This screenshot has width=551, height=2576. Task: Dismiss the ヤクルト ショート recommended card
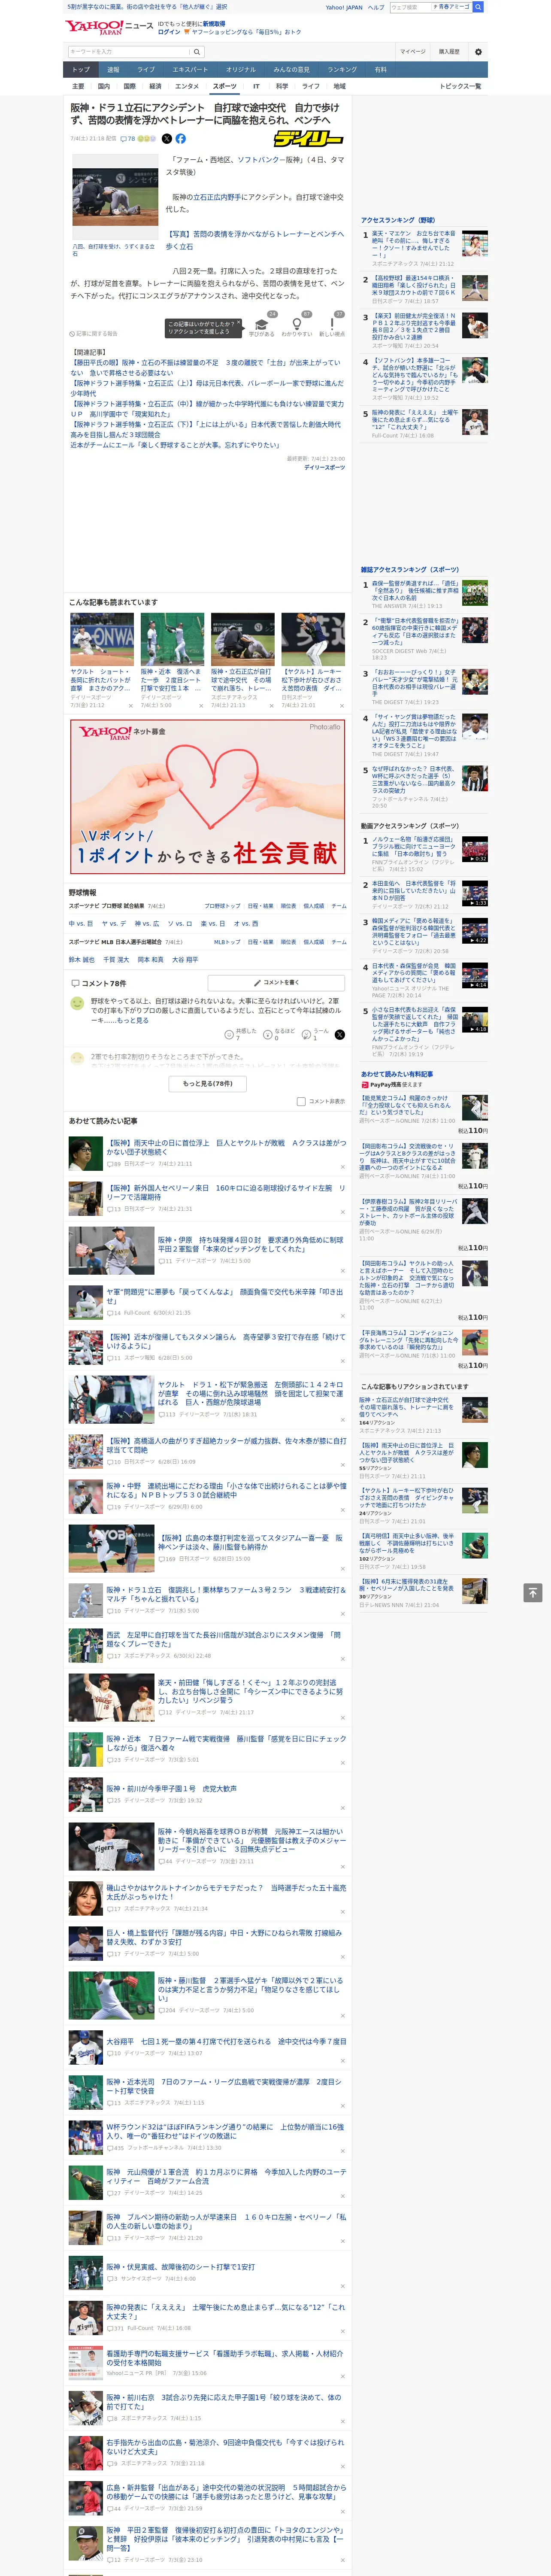tap(131, 706)
